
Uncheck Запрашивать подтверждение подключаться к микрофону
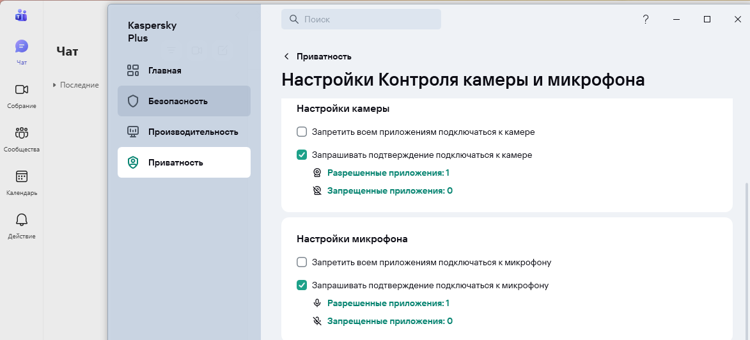(x=302, y=286)
